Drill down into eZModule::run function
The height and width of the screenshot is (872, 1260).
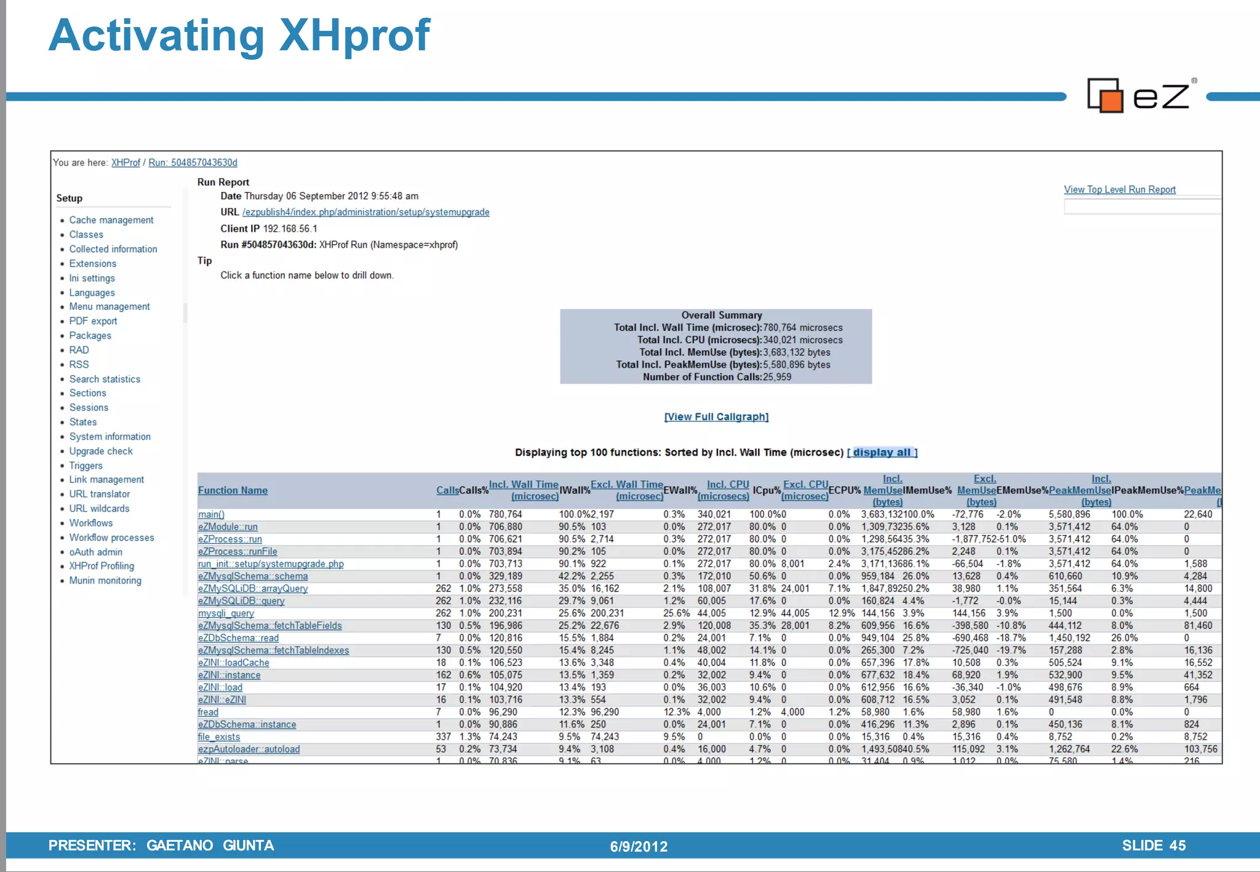[228, 527]
